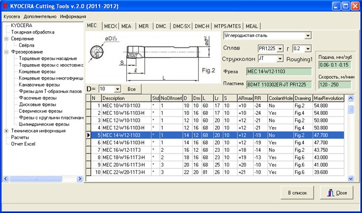Click the Скорость field 120 - 250
362x213 pixels.
click(x=334, y=84)
